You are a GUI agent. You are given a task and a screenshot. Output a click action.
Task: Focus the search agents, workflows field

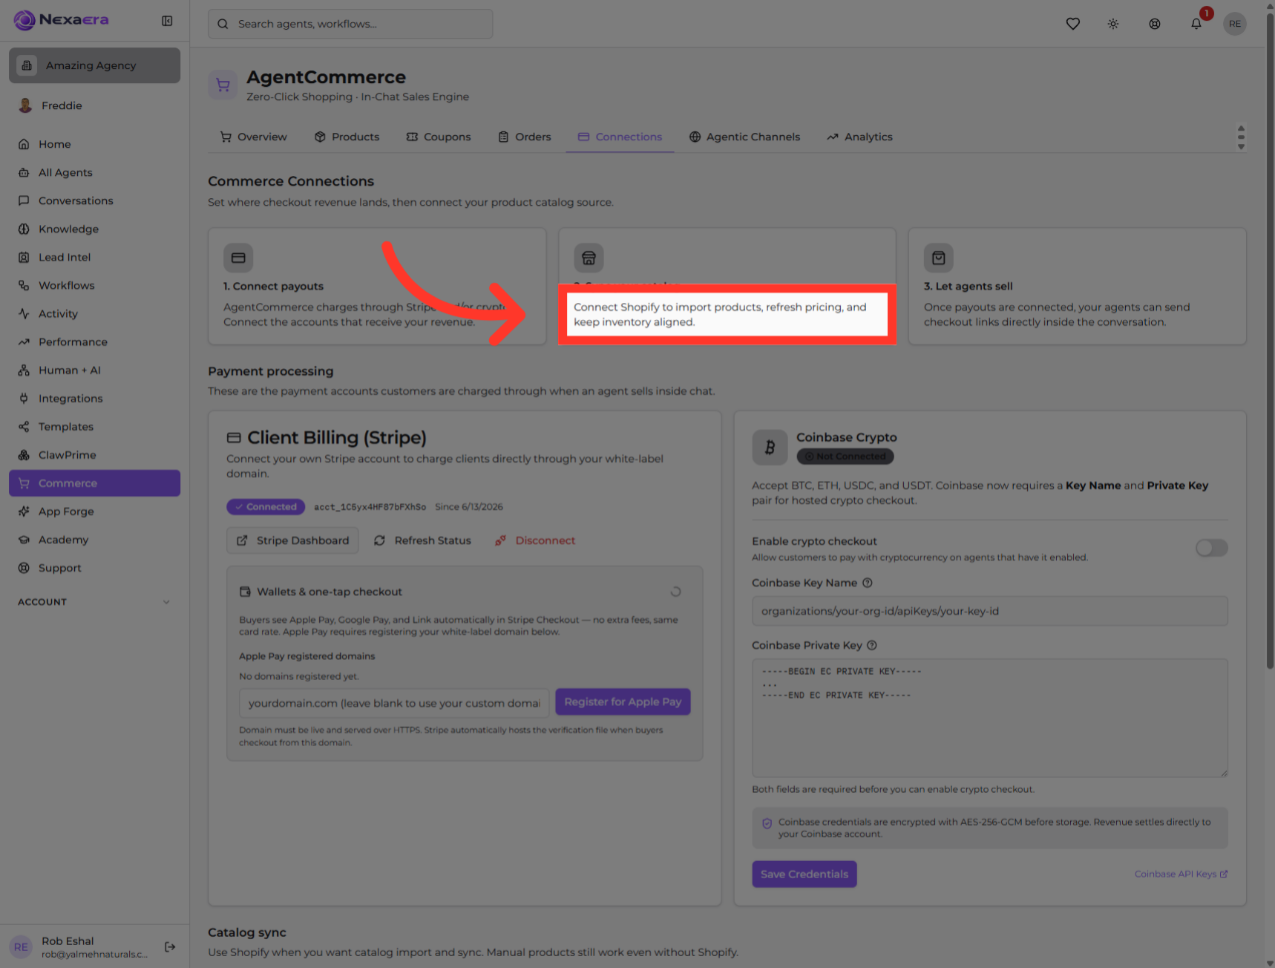coord(350,24)
